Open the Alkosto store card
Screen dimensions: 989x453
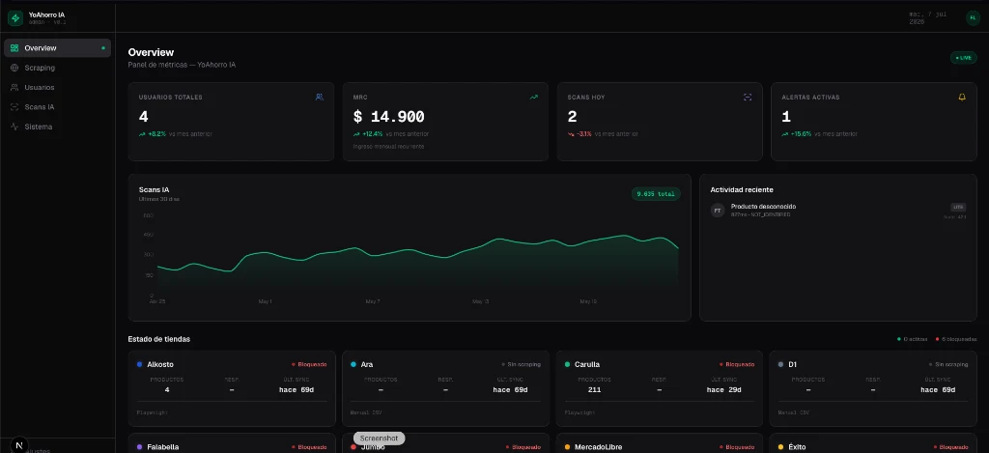(232, 388)
